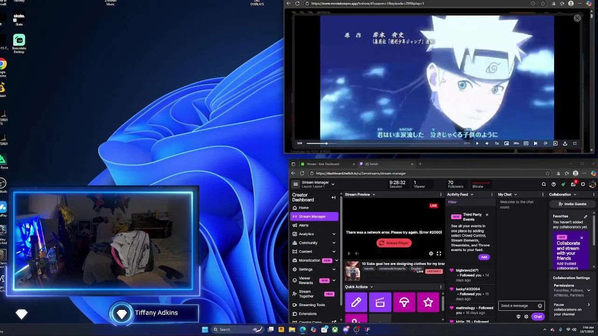Screen dimensions: 598x336
Task: Enter fullscreen in movie video player
Action: point(575,143)
